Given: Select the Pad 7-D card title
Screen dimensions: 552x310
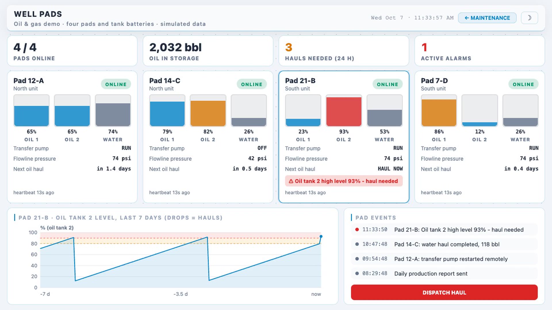Looking at the screenshot, I should (434, 81).
